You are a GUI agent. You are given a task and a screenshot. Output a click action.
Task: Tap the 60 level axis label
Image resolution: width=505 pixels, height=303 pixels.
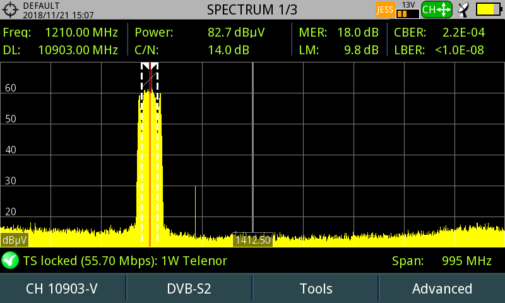click(x=11, y=88)
